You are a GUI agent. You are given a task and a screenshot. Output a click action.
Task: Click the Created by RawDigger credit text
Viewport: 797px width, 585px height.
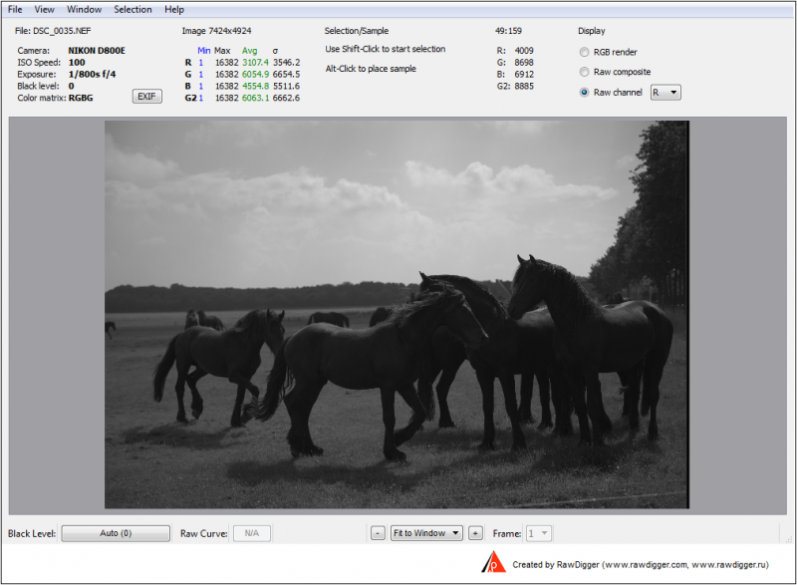click(641, 565)
